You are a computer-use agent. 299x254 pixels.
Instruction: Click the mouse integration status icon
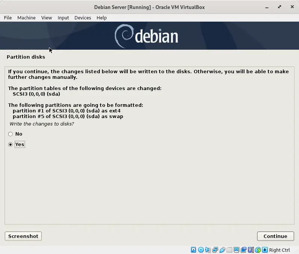[x=258, y=250]
